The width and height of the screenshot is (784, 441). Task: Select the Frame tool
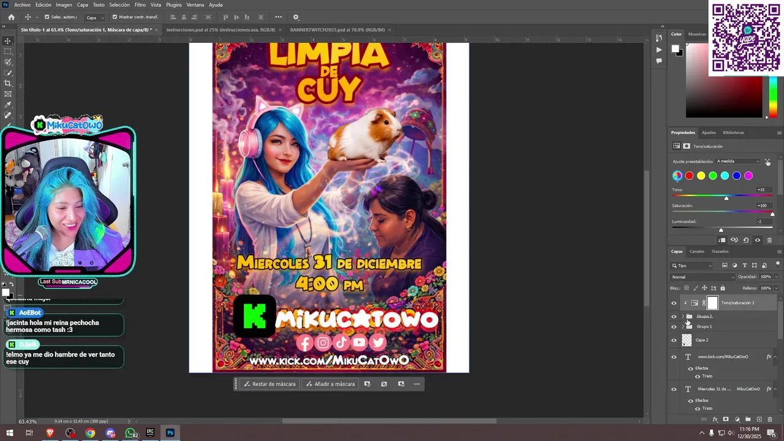pos(8,94)
